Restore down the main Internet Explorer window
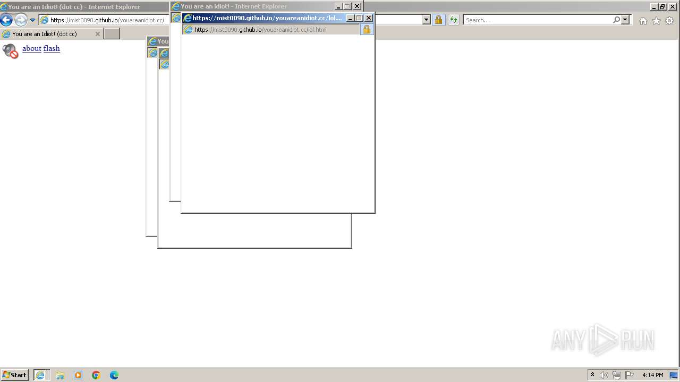 tap(662, 7)
